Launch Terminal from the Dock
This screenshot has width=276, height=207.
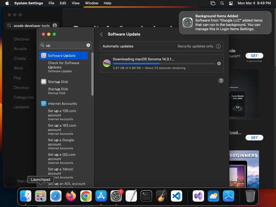[146, 196]
